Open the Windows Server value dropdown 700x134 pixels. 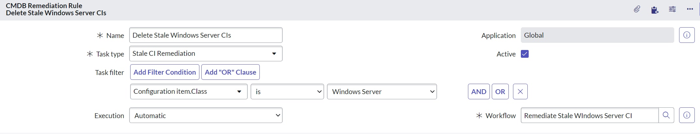pyautogui.click(x=382, y=91)
